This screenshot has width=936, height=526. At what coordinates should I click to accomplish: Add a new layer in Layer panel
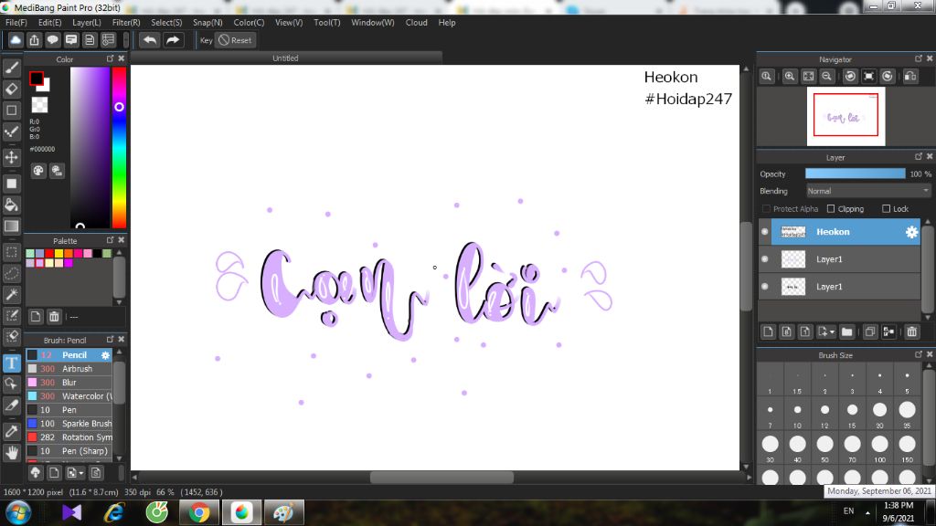coord(768,331)
